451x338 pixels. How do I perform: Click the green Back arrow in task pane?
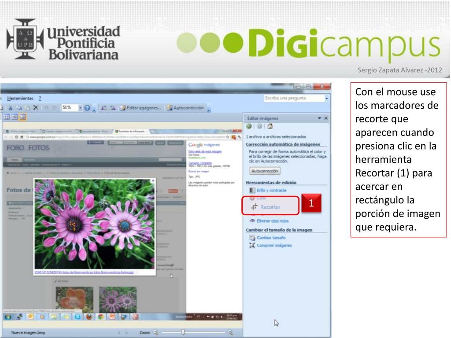[249, 126]
